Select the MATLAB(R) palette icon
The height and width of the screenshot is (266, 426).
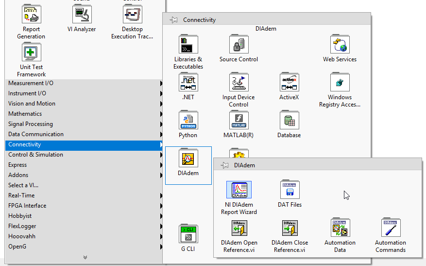239,121
